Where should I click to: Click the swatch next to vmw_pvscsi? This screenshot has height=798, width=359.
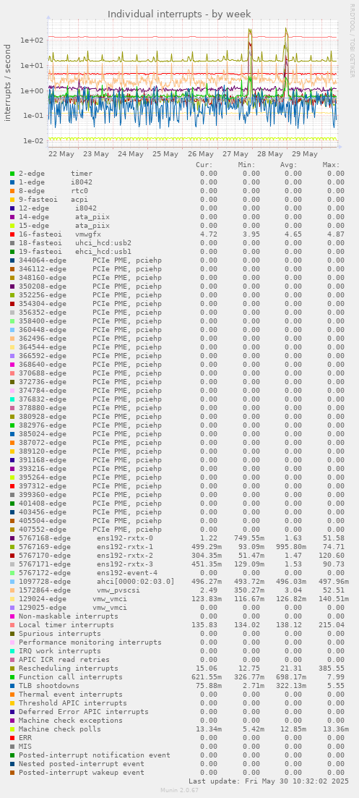coord(12,590)
